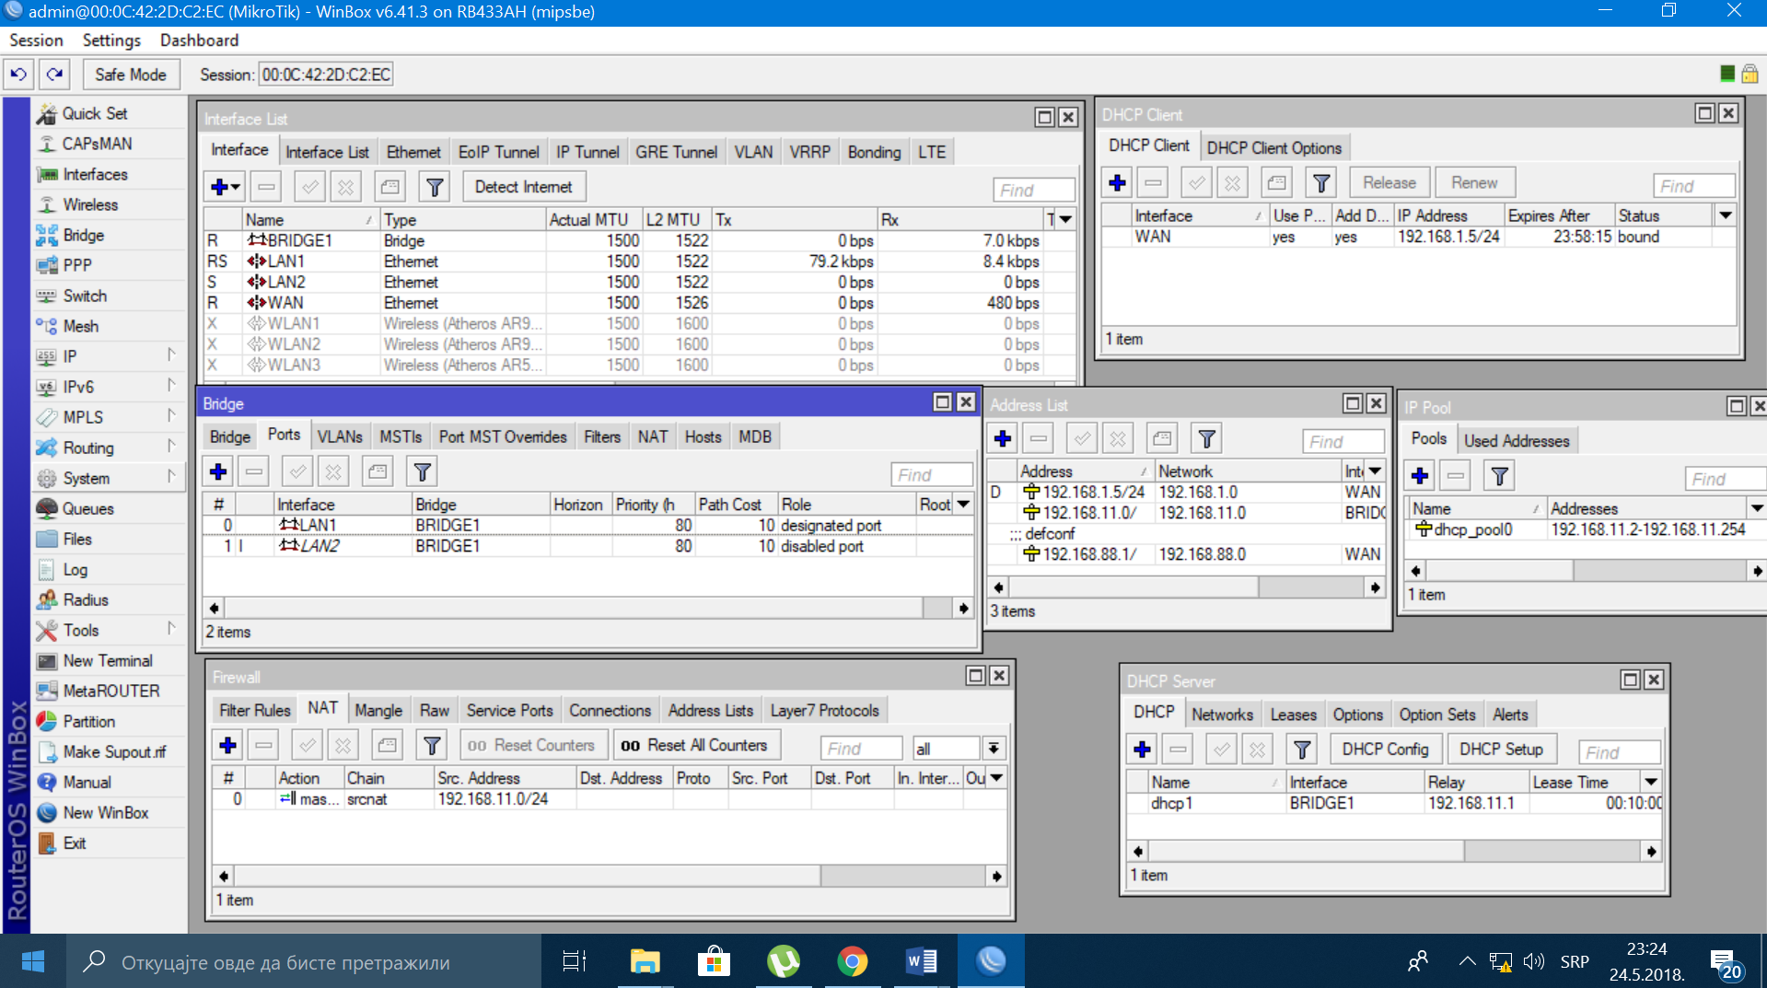Open Partition in sidebar
Viewport: 1767px width, 988px height.
89,721
